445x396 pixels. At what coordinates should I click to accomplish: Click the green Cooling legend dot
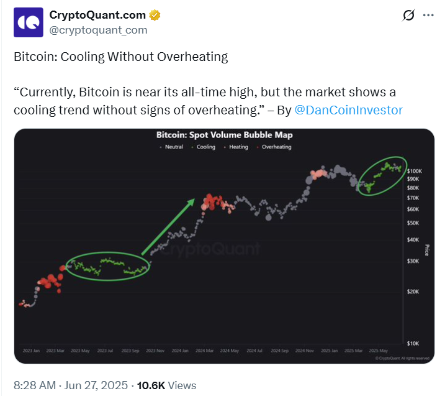[x=192, y=147]
